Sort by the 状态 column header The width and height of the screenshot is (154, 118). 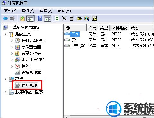141,28
